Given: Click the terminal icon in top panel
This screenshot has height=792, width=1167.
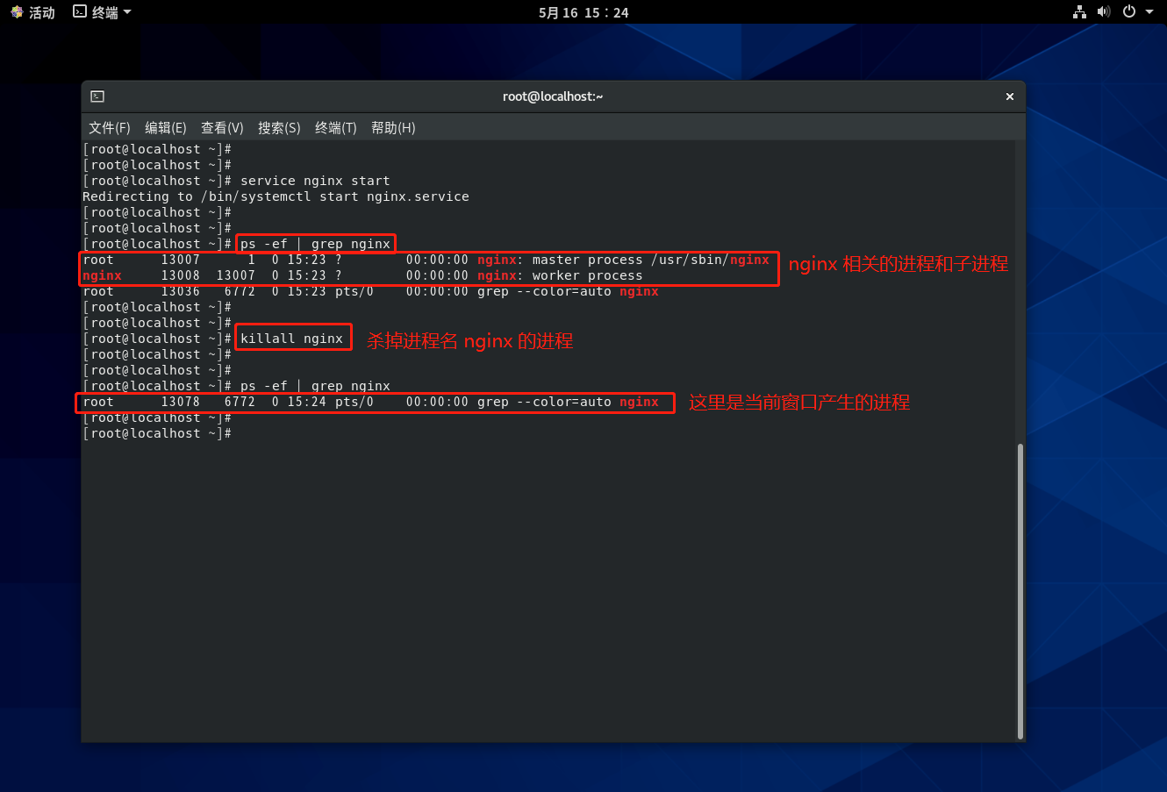Looking at the screenshot, I should pyautogui.click(x=80, y=12).
